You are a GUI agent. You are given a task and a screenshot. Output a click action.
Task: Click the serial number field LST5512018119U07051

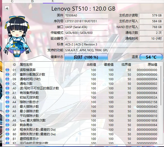[x=86, y=21]
